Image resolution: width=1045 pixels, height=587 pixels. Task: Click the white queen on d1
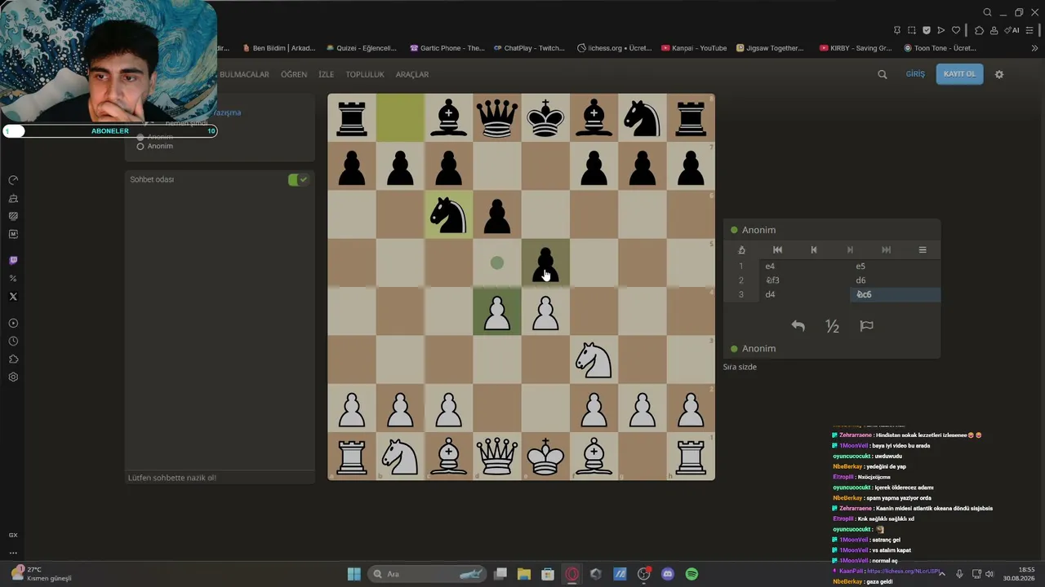pos(497,456)
